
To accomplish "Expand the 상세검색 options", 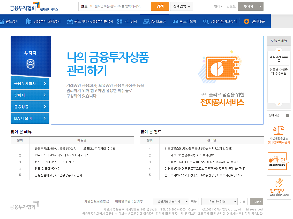I will (x=182, y=6).
